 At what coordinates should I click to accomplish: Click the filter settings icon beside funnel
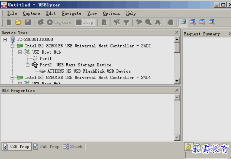(x=117, y=22)
